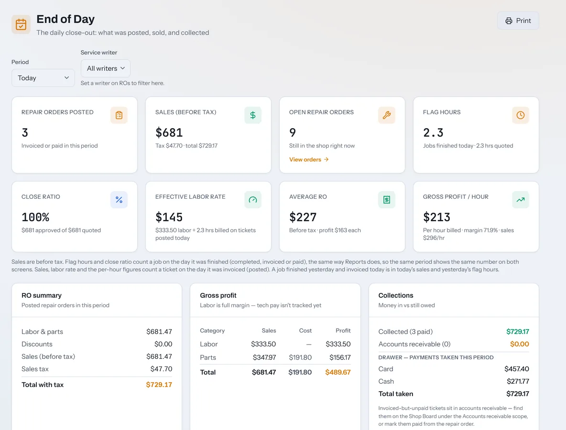
Task: Click the Sales tax $47.70 amount
Action: pyautogui.click(x=162, y=369)
